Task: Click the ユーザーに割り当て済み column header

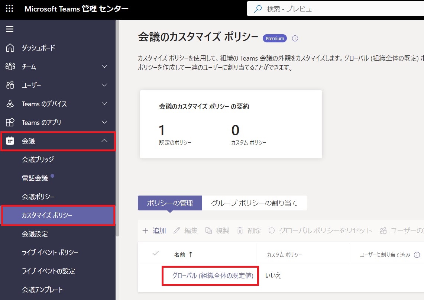Action: coord(385,255)
